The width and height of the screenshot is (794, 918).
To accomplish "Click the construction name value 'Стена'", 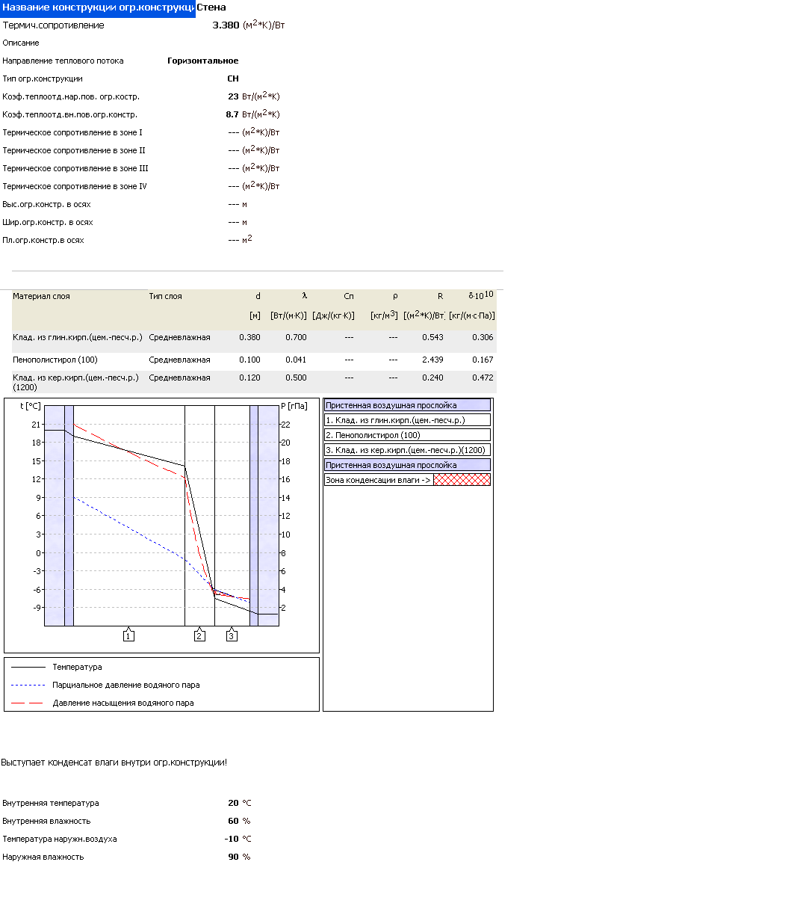I will 211,7.
